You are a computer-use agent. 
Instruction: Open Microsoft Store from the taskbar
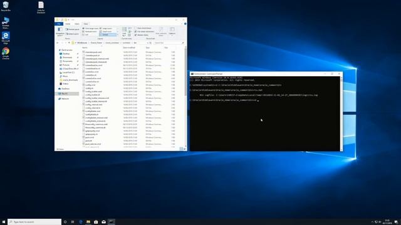pos(96,222)
